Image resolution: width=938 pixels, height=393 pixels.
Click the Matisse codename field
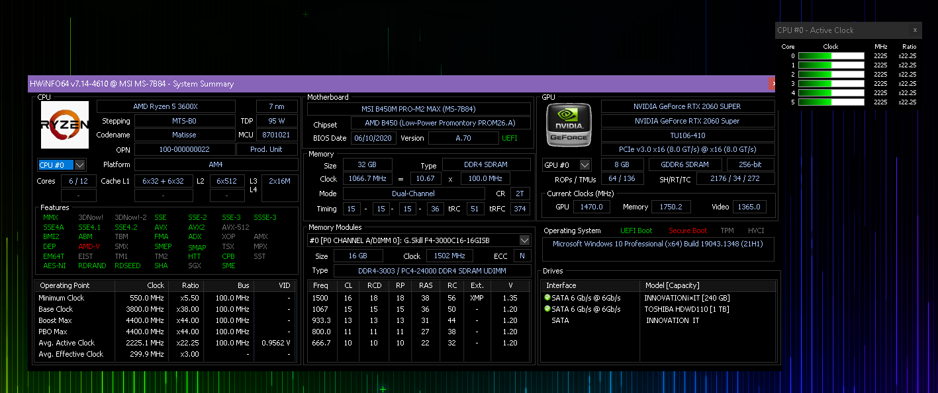[x=184, y=135]
